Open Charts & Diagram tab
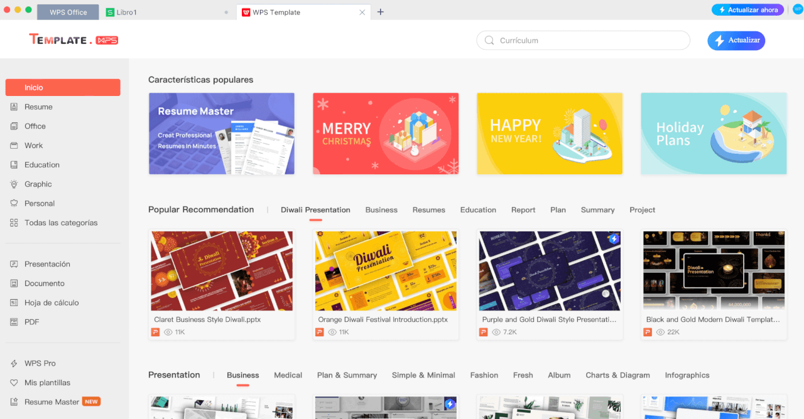 point(617,375)
